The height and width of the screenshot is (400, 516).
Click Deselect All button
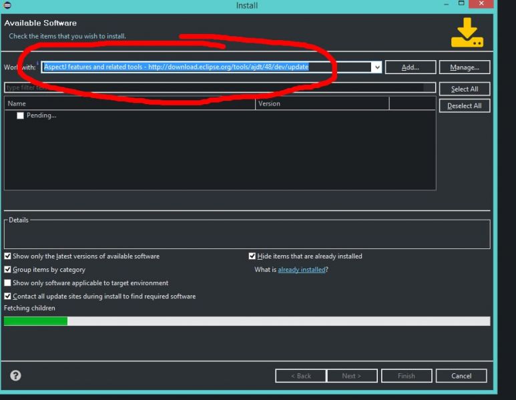click(x=465, y=106)
